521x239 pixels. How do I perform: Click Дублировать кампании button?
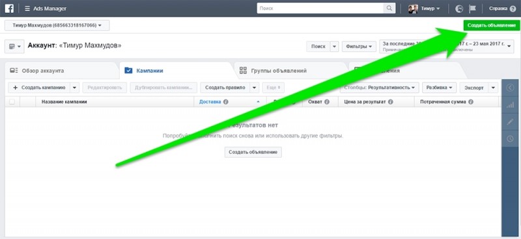coord(164,88)
